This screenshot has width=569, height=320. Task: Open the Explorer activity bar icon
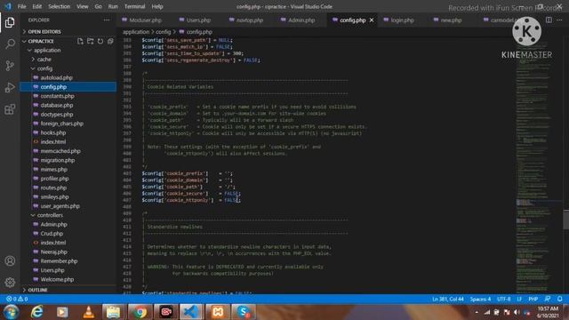10,22
